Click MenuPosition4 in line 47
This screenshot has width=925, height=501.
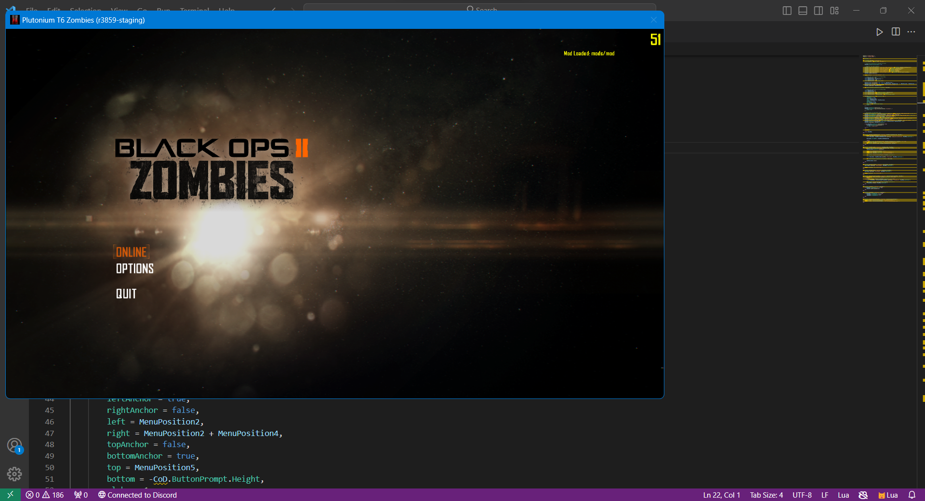click(x=248, y=433)
